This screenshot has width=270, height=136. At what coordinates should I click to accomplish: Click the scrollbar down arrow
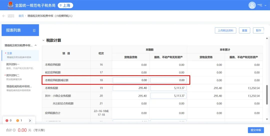click(x=267, y=119)
